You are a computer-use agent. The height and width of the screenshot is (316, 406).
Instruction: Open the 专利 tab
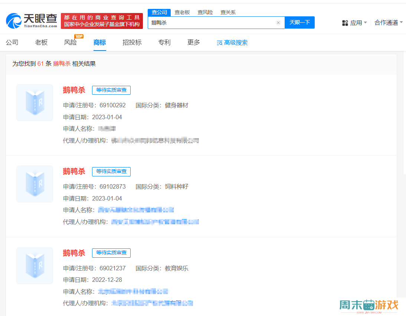pyautogui.click(x=164, y=42)
